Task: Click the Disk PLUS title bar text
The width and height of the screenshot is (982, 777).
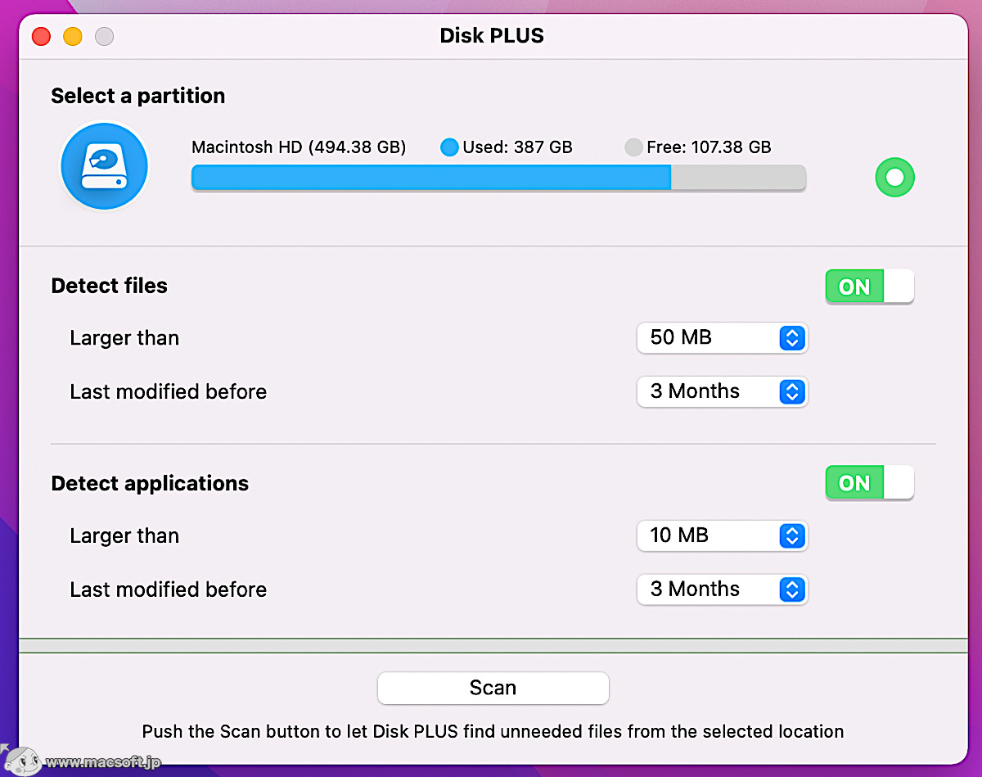Action: [x=491, y=35]
